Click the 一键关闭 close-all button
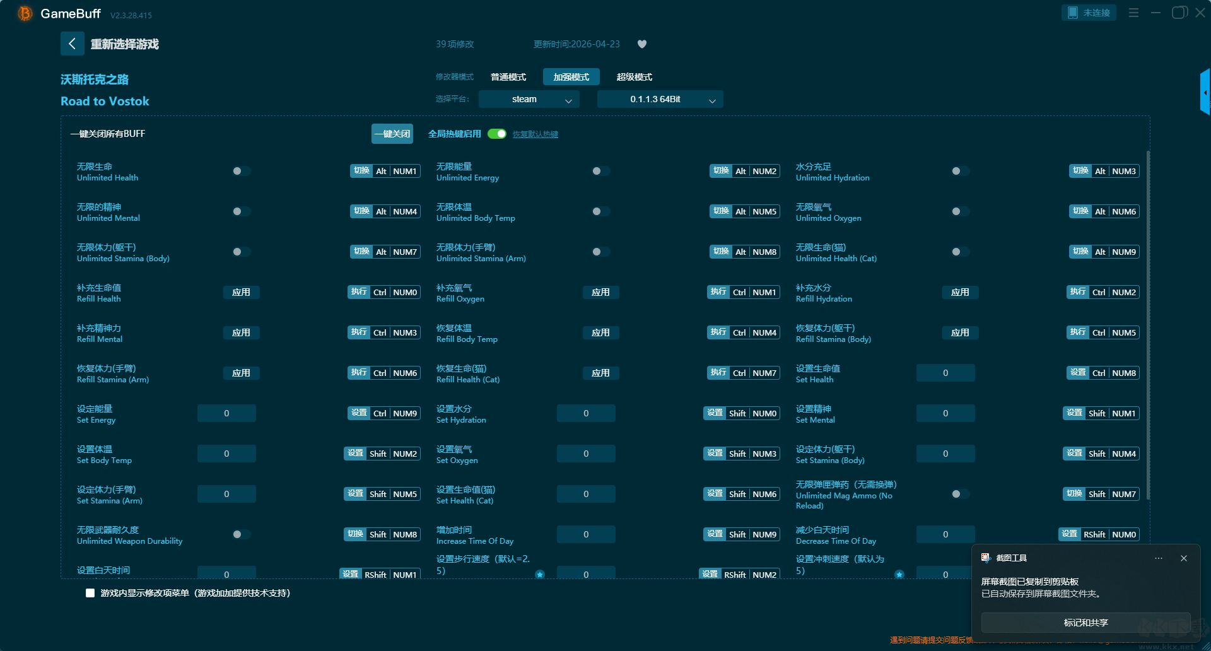The width and height of the screenshot is (1211, 651). click(392, 134)
